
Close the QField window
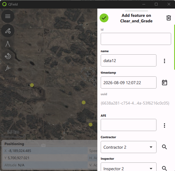click(x=169, y=4)
